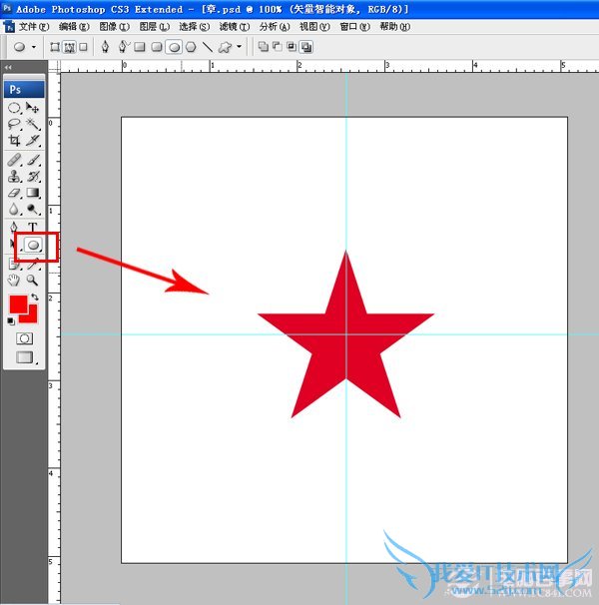Click the ruler origin corner box
Screen dimensions: 599x605
point(55,66)
